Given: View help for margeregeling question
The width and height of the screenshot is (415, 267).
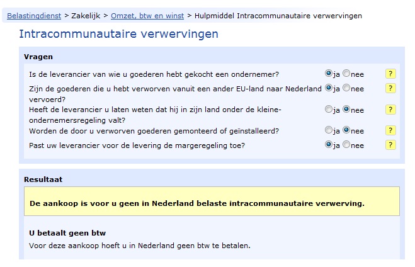Looking at the screenshot, I should (390, 145).
